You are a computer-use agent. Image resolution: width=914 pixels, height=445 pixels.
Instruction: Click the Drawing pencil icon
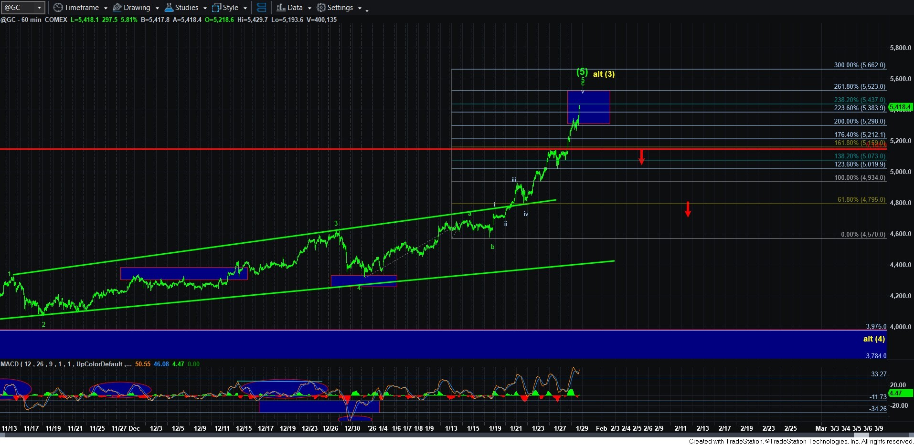117,8
